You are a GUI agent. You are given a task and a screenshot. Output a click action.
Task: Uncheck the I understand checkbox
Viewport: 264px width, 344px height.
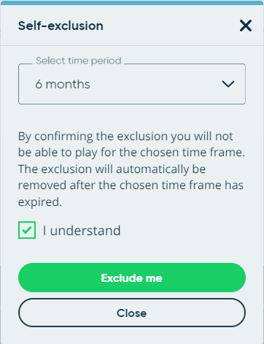[27, 230]
